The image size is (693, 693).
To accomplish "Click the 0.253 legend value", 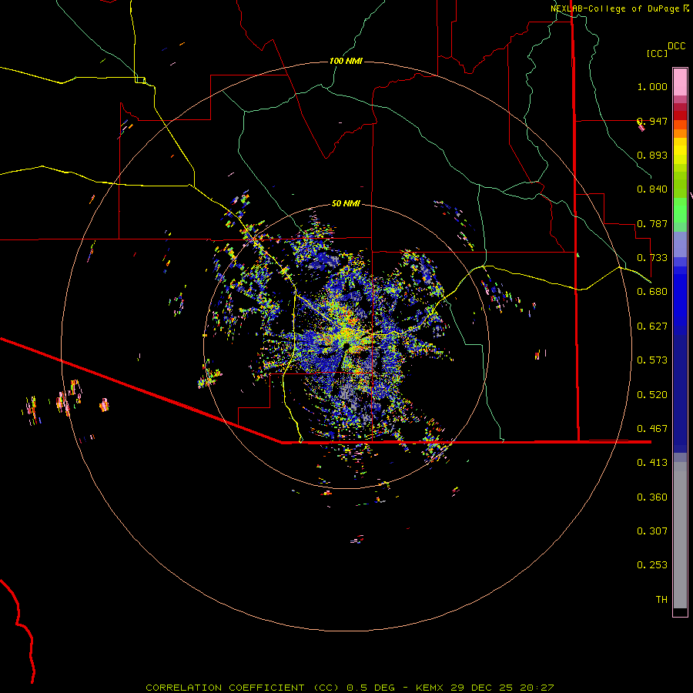I will 652,565.
